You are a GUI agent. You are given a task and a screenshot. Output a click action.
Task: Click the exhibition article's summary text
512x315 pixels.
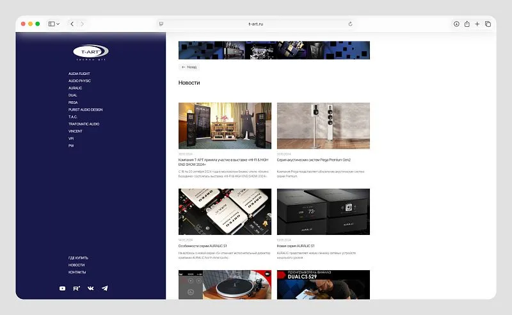point(223,174)
